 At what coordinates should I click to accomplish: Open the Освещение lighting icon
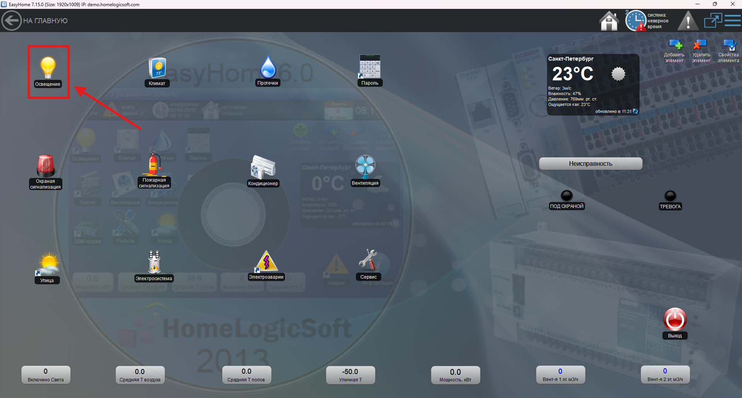click(x=48, y=68)
